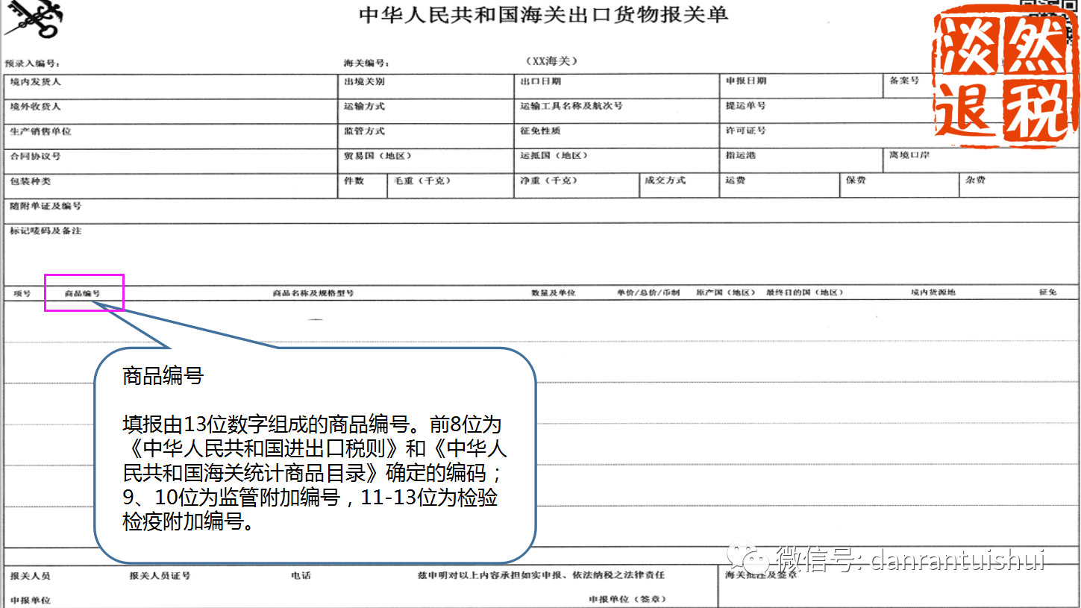Click the 兹申明对以上内容承担如实申报 declaration text
The height and width of the screenshot is (608, 1081).
[x=542, y=575]
